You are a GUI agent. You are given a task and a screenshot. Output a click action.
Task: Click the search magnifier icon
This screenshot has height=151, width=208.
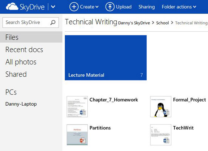53,22
